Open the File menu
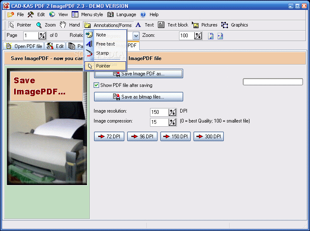Image resolution: width=310 pixels, height=231 pixels. coord(20,14)
